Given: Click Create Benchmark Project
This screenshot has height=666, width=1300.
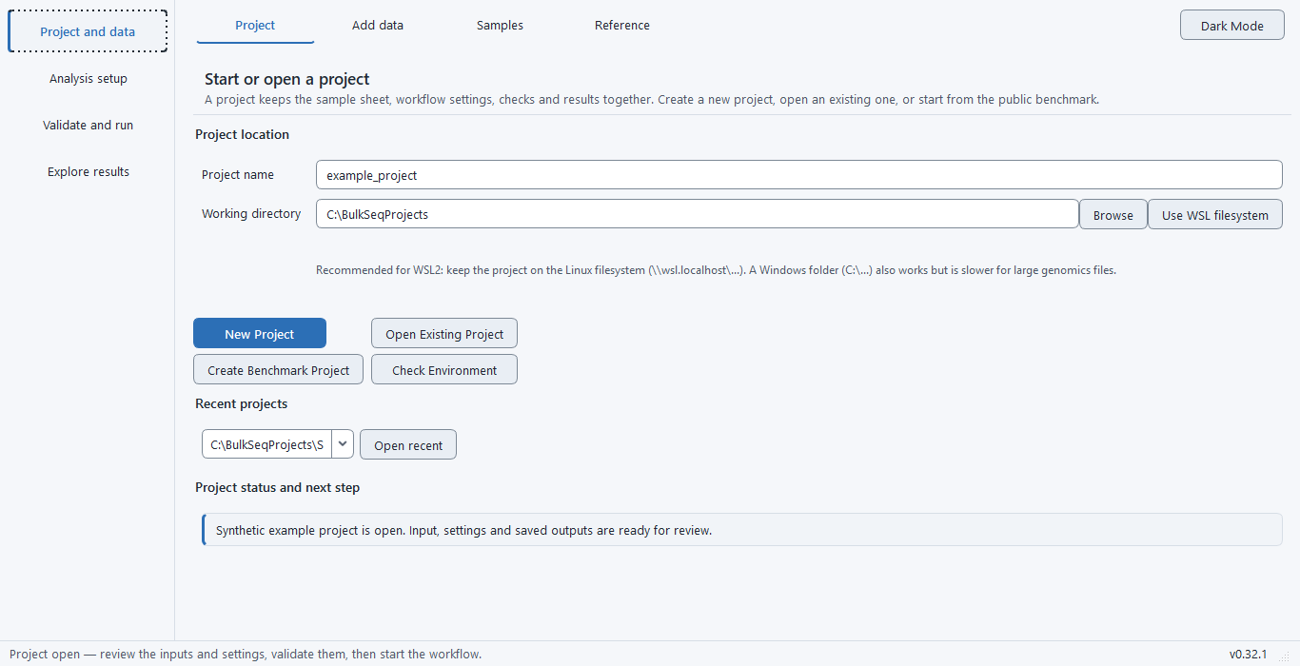Looking at the screenshot, I should point(278,370).
